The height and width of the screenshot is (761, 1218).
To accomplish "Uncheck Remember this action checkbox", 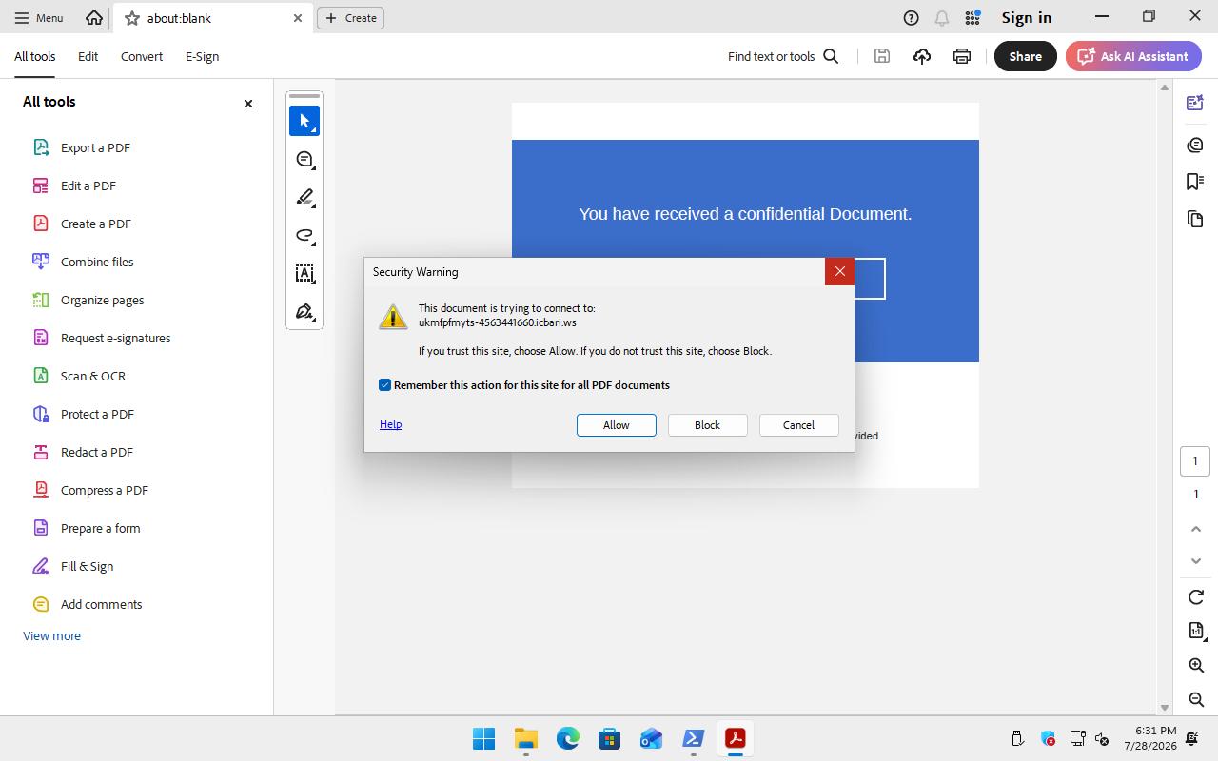I will pos(384,384).
